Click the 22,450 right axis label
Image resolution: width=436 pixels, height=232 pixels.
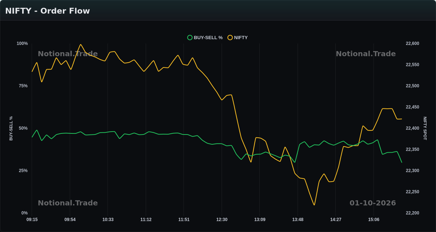tap(412, 107)
